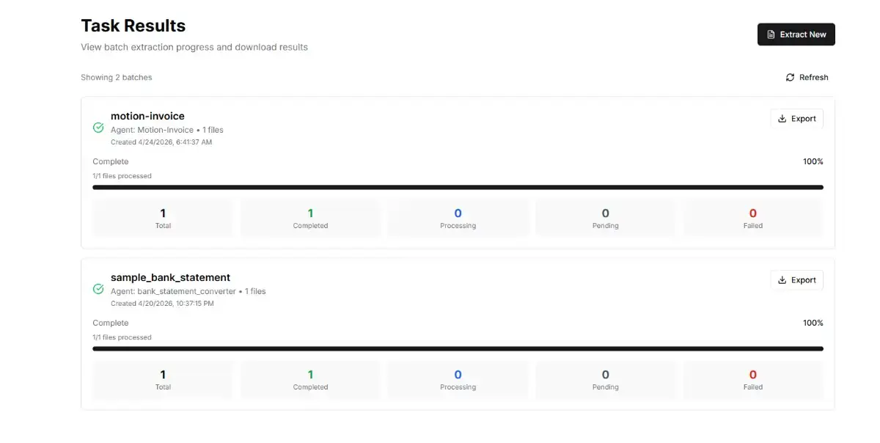The width and height of the screenshot is (880, 443).
Task: Select the Pending tile in motion-invoice
Action: coord(606,219)
